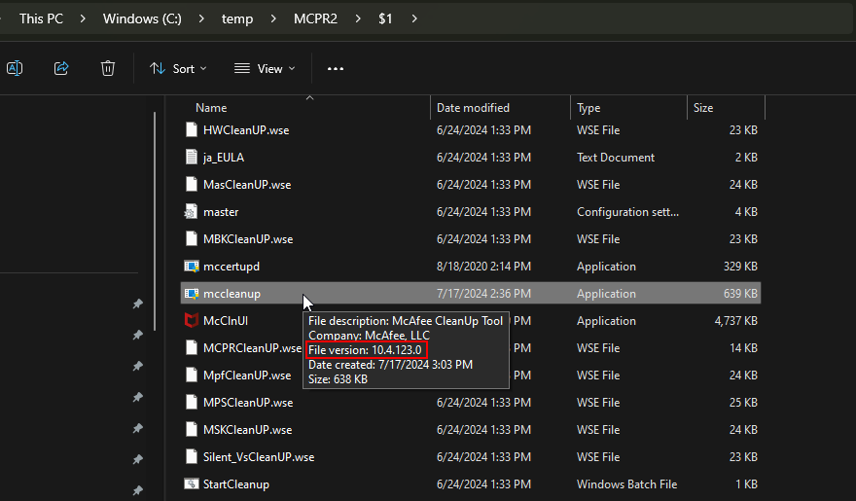Sort by Date modified column header
The image size is (856, 501).
pyautogui.click(x=473, y=108)
